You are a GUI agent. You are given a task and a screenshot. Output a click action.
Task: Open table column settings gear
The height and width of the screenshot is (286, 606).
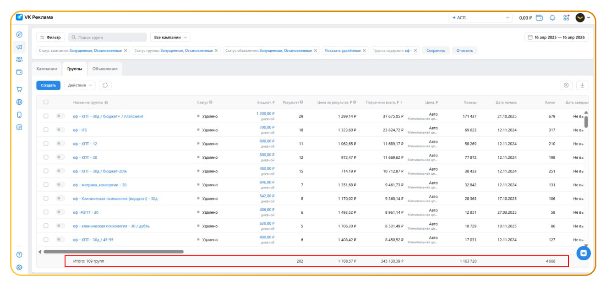coord(566,85)
